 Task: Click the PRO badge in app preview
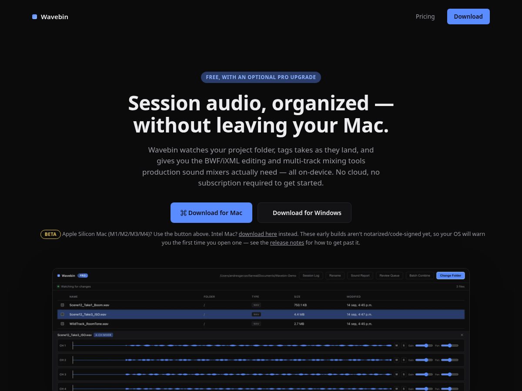click(x=83, y=275)
